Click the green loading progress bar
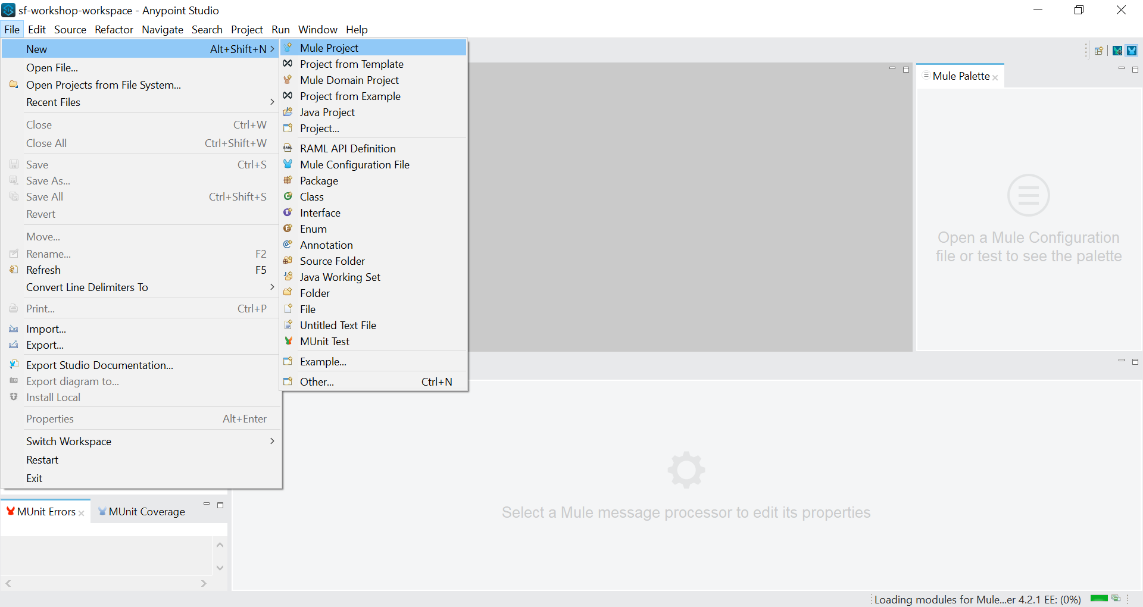1143x607 pixels. (x=1099, y=599)
